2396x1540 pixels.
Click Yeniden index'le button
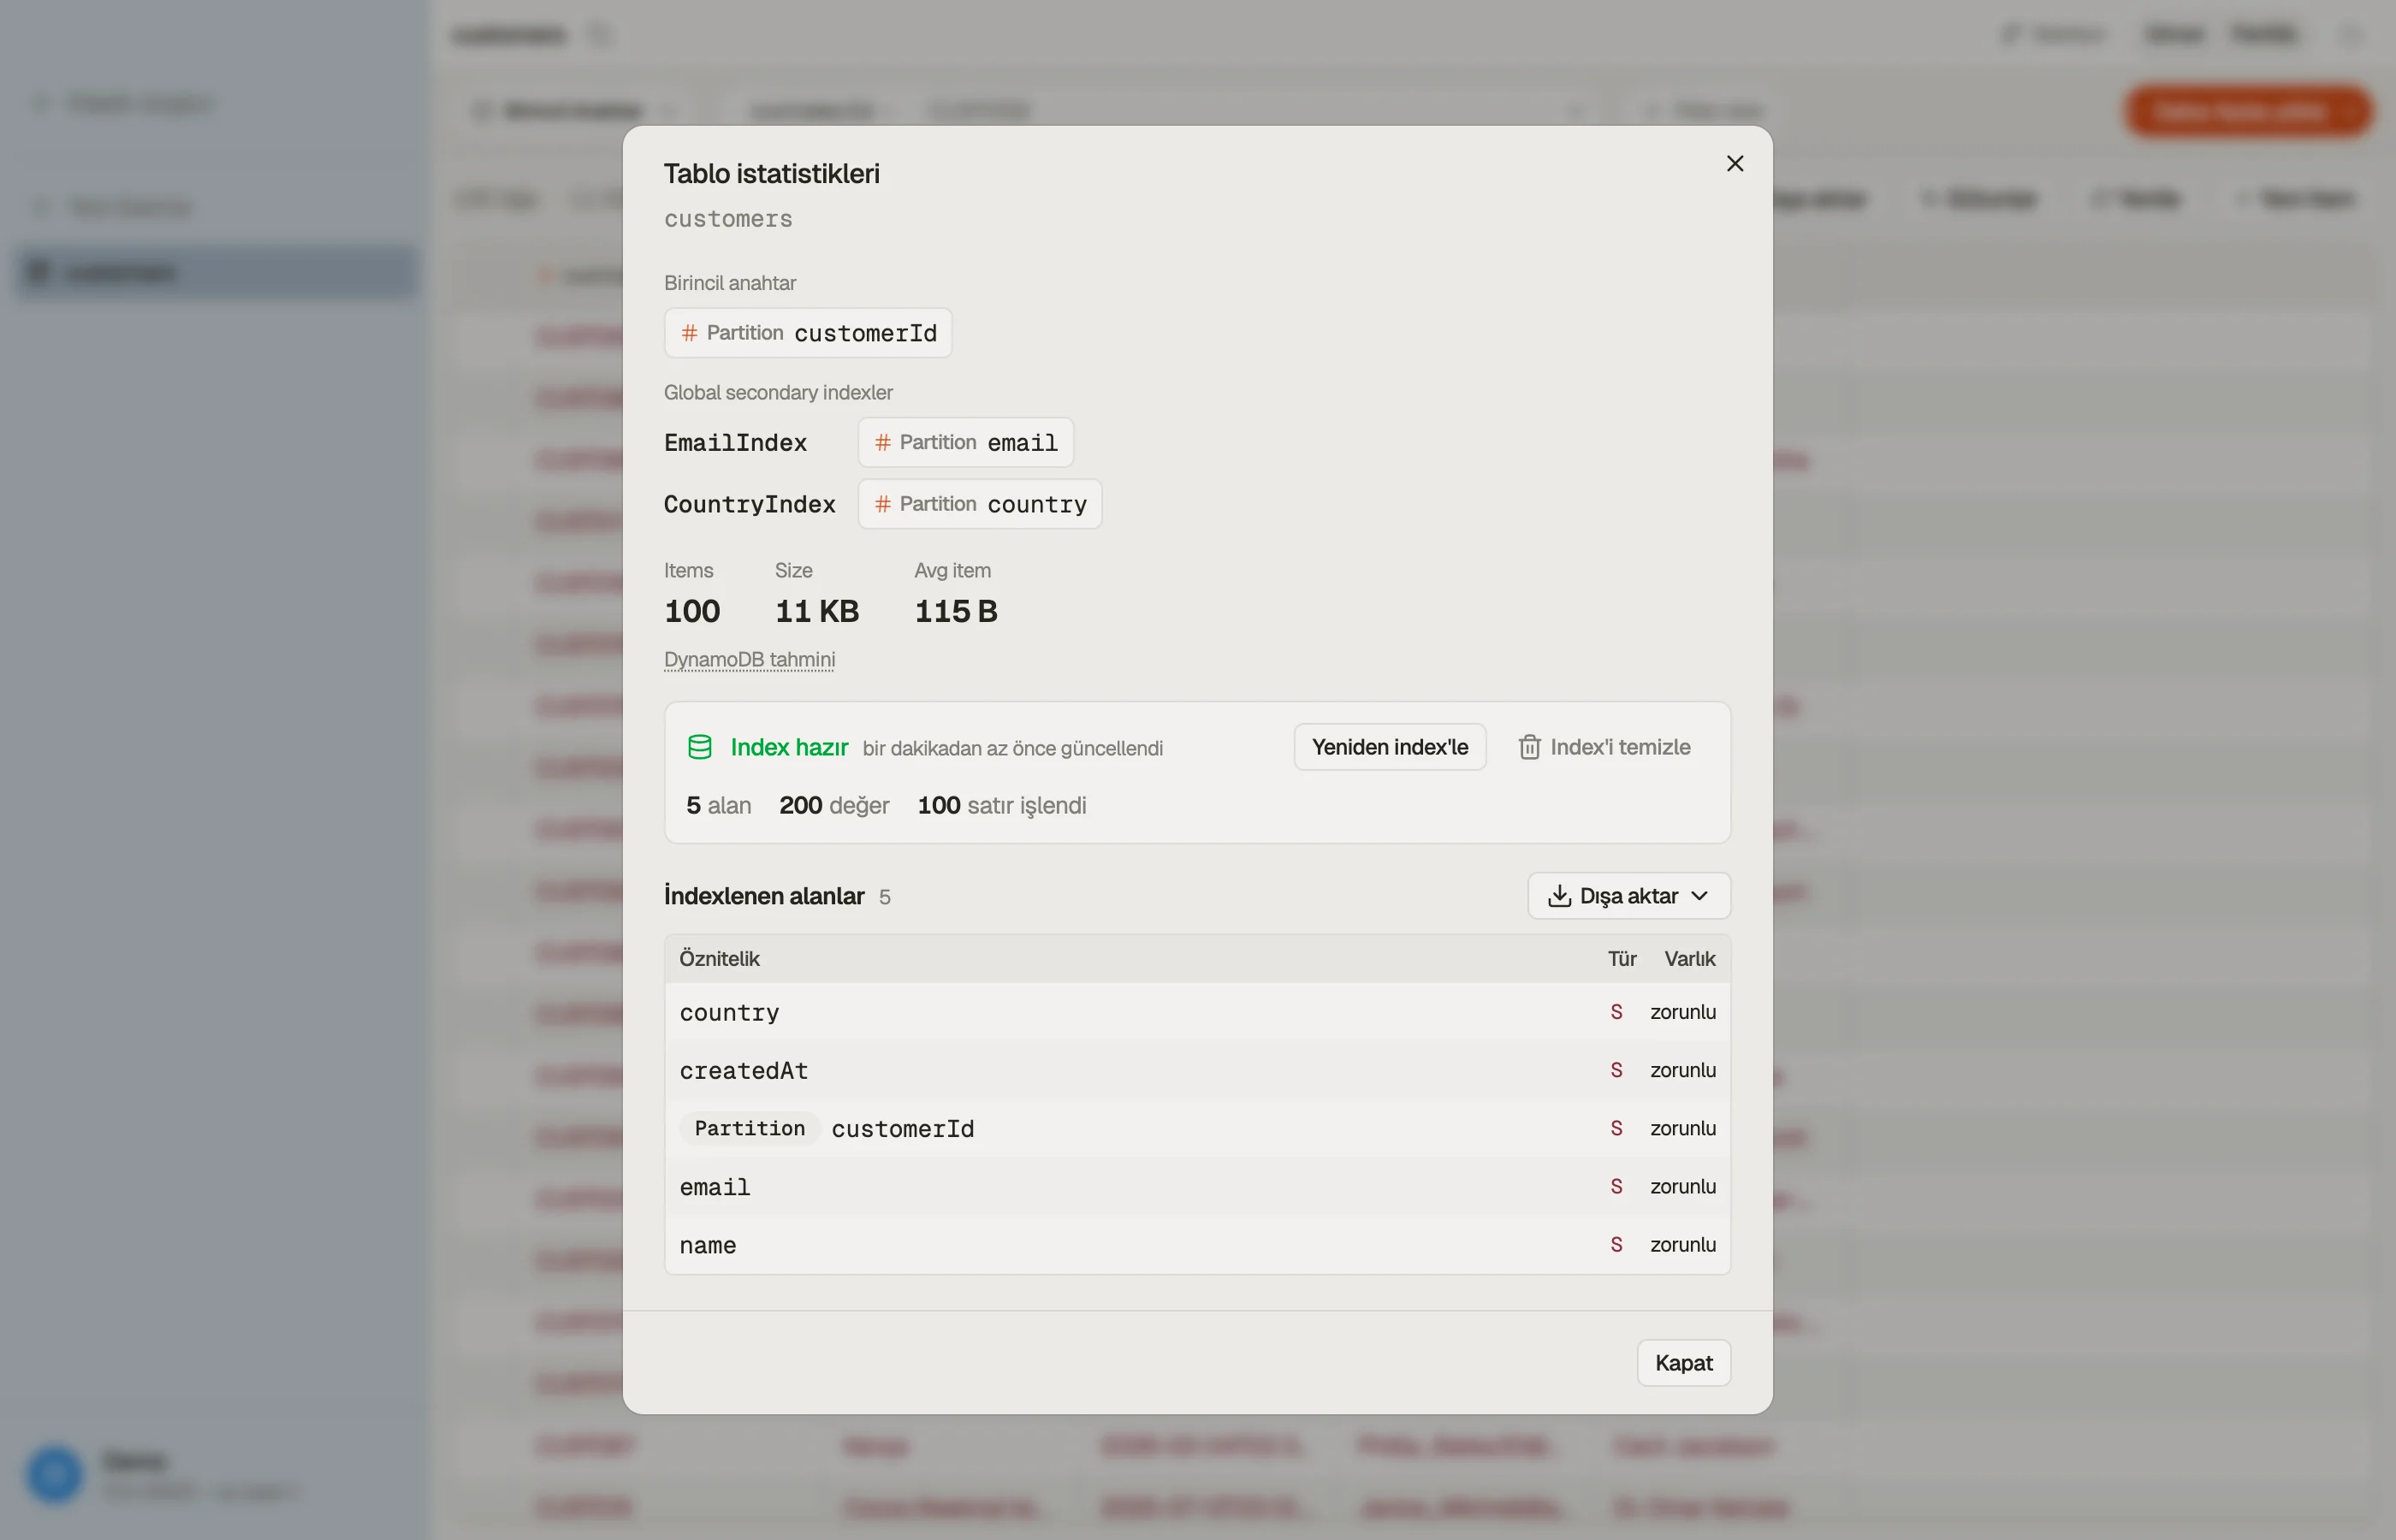[x=1389, y=747]
